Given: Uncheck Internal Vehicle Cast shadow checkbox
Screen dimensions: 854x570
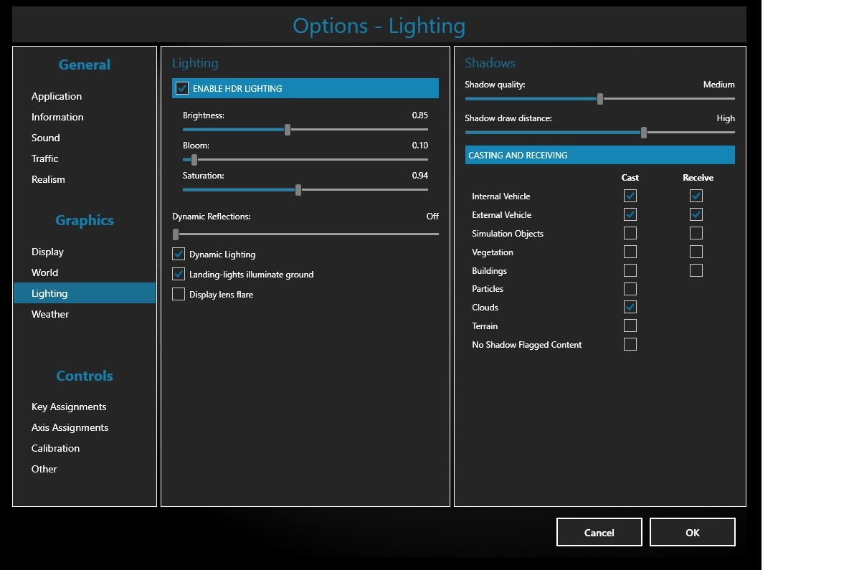Looking at the screenshot, I should pyautogui.click(x=630, y=196).
